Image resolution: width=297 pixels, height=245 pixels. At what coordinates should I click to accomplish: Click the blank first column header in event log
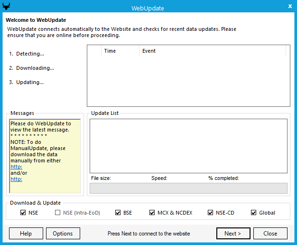[x=94, y=51]
